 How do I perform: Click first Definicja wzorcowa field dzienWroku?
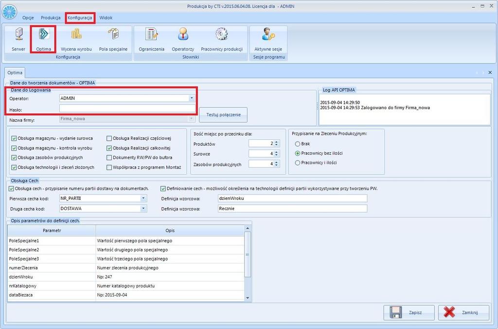tap(292, 198)
